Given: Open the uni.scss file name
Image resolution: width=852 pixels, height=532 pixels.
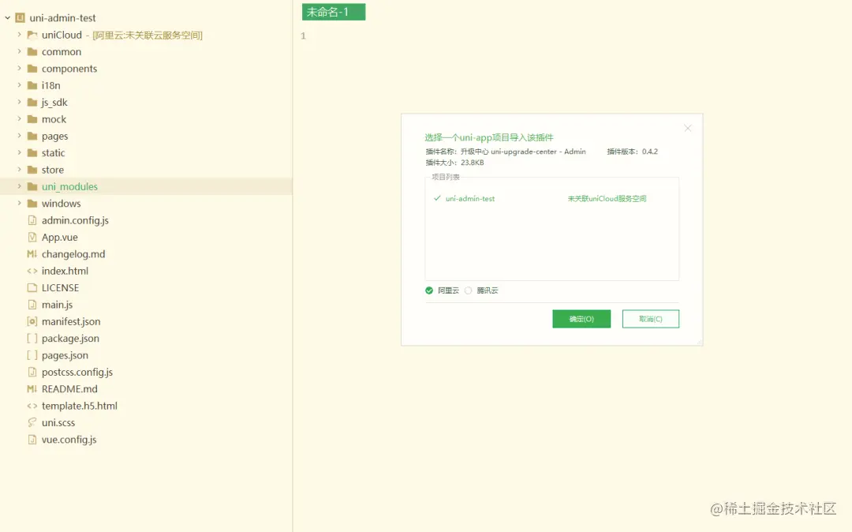Looking at the screenshot, I should tap(58, 422).
